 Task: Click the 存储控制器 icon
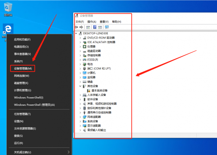[84, 55]
